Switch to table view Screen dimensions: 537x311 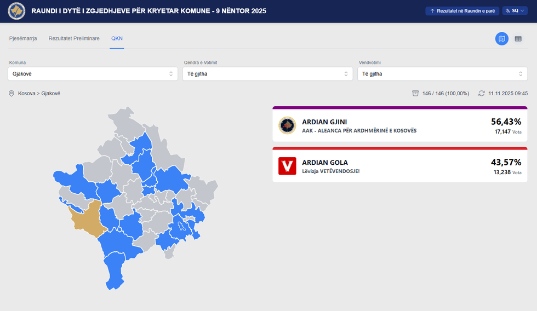pyautogui.click(x=518, y=39)
